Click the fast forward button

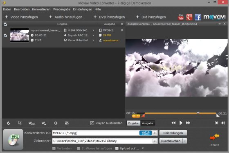188,123
